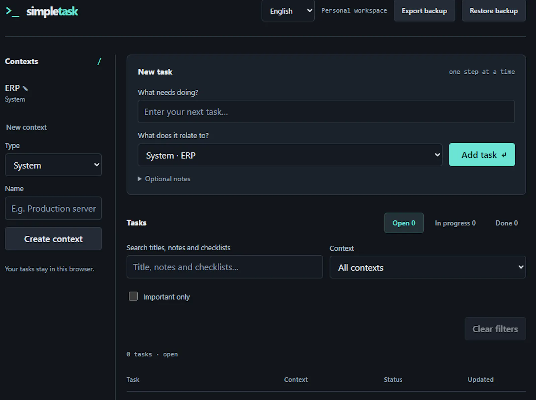The height and width of the screenshot is (400, 536).
Task: Click the context Name input field
Action: pos(53,208)
